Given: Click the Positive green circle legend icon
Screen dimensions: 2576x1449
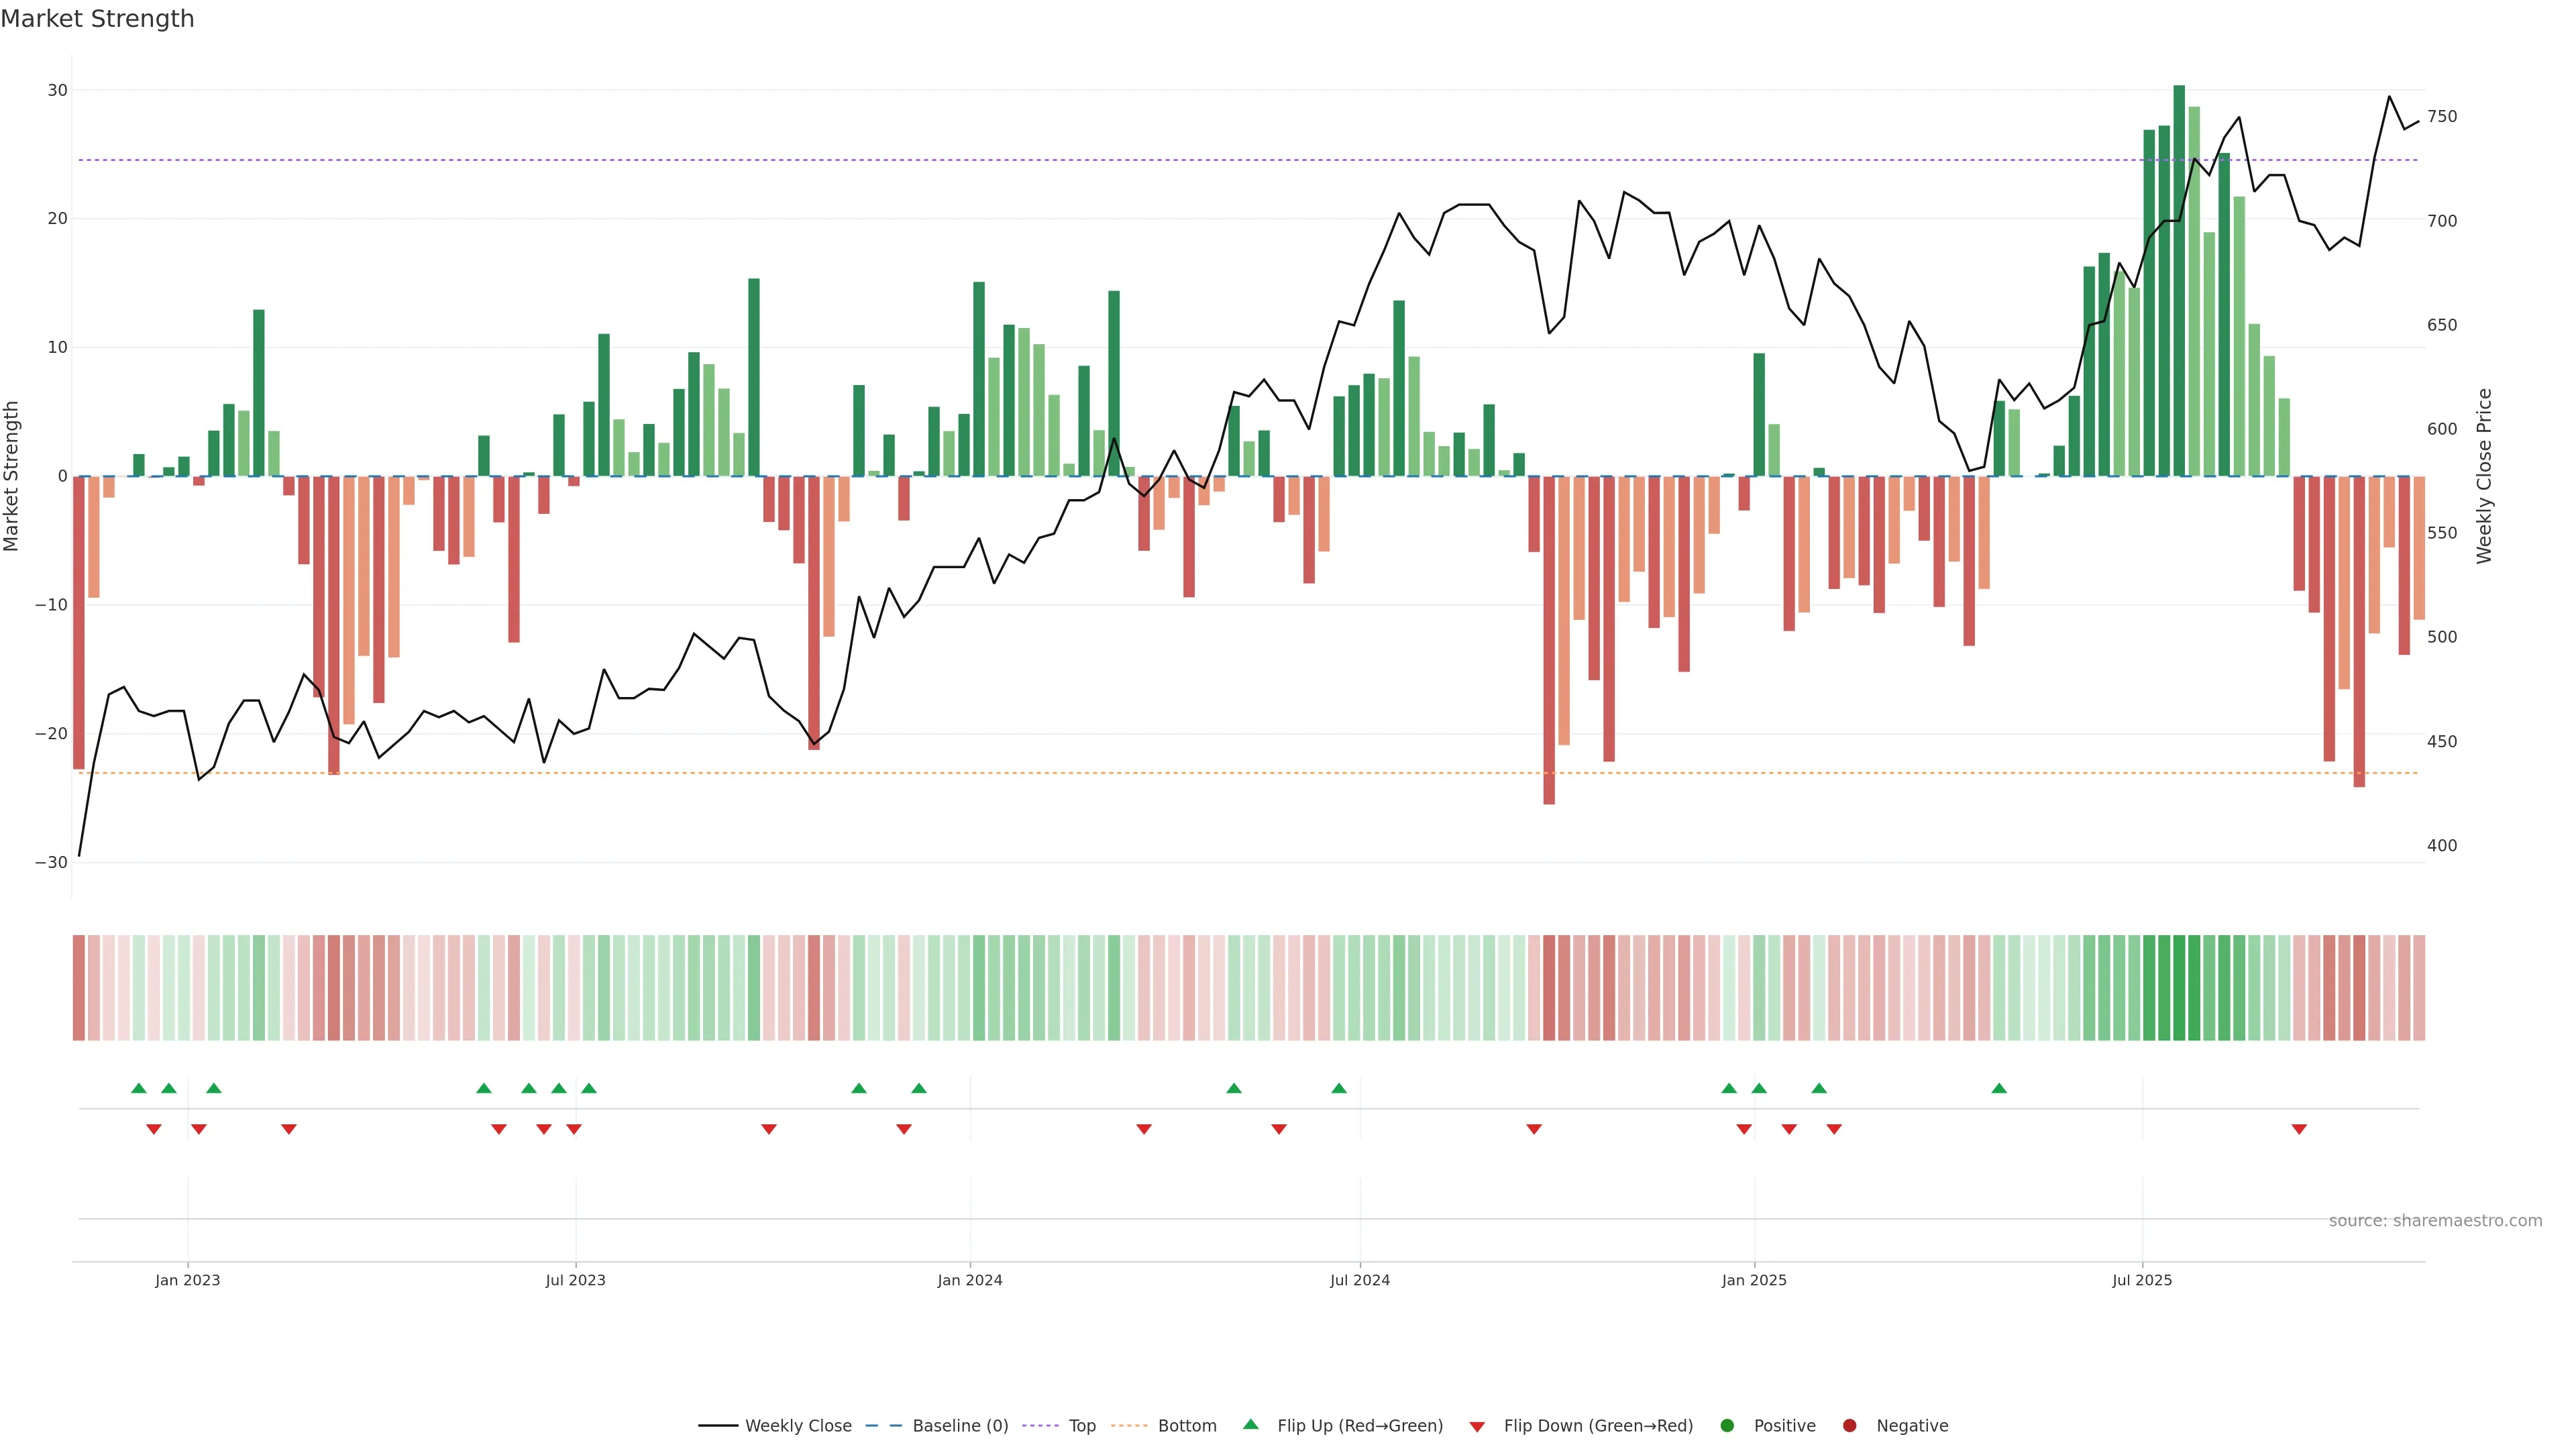Looking at the screenshot, I should (1727, 1426).
